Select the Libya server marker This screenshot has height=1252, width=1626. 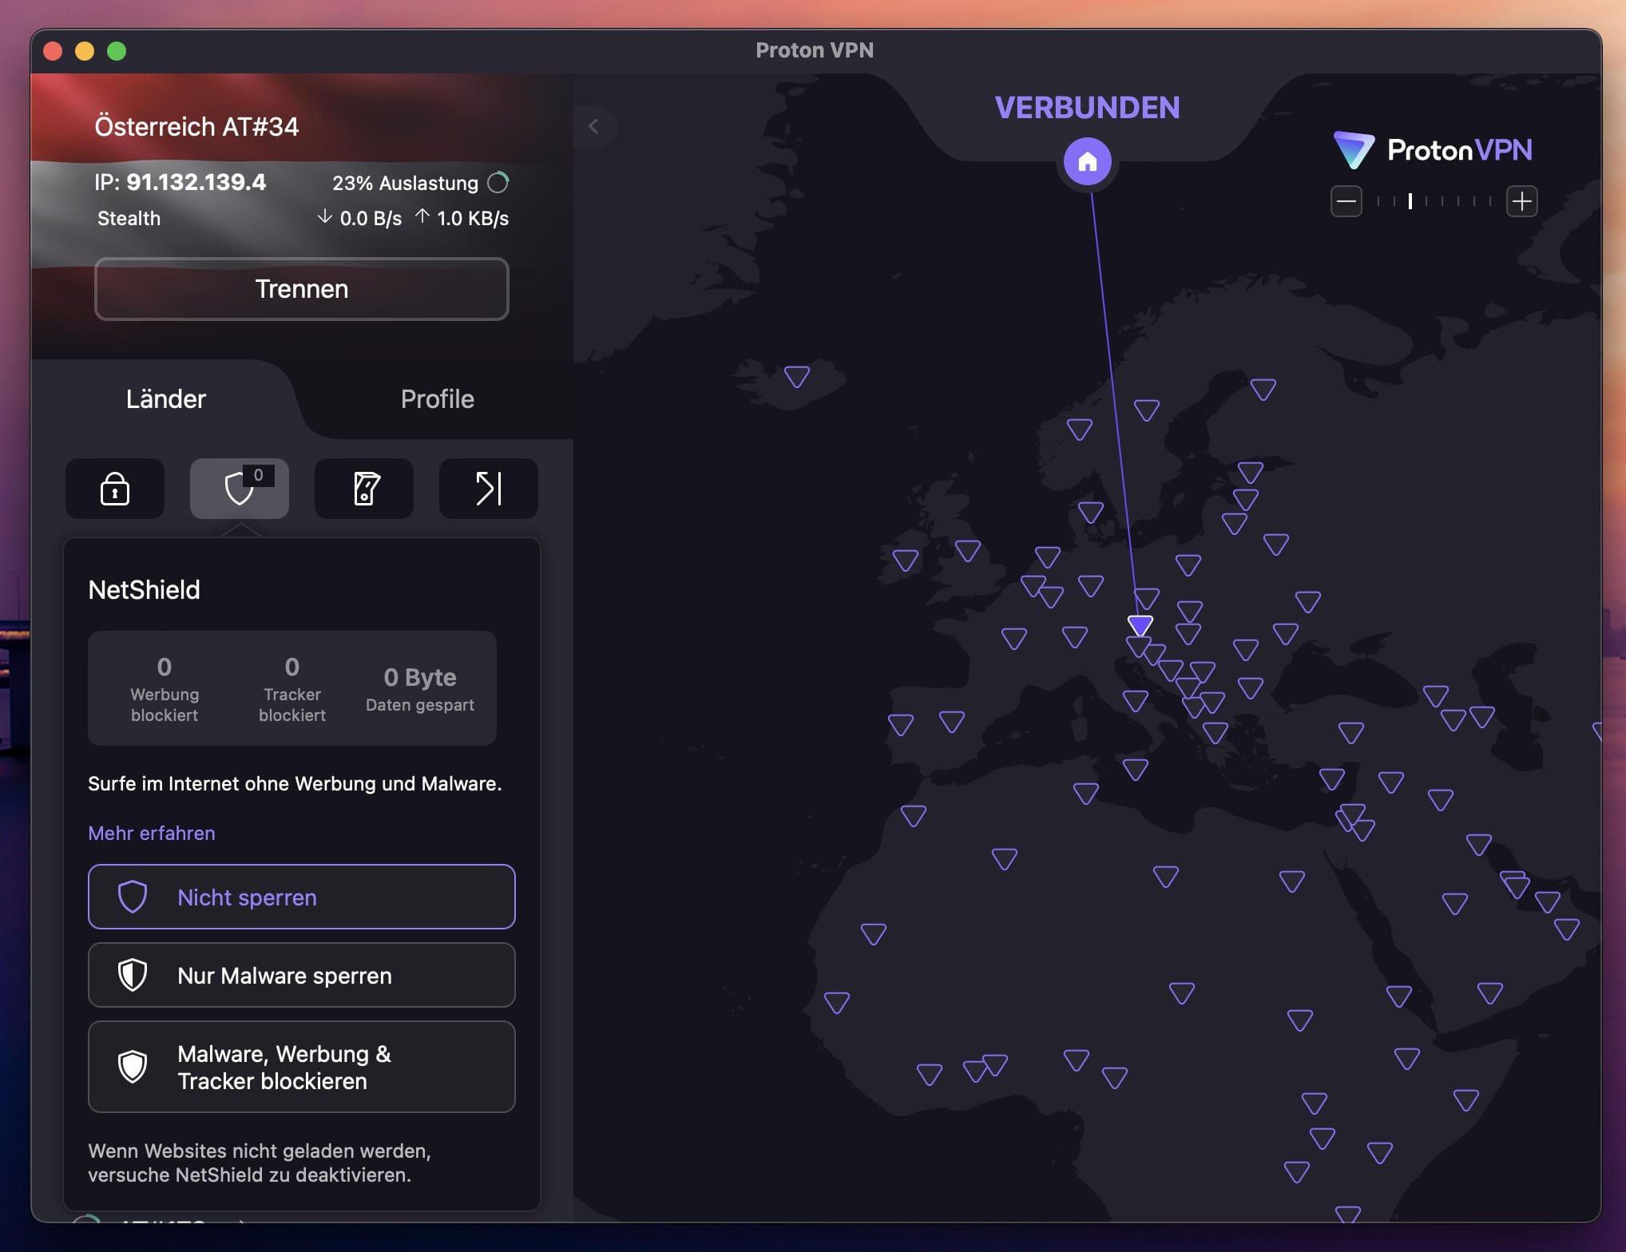pyautogui.click(x=1166, y=876)
